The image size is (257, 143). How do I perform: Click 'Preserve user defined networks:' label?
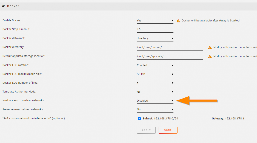(x=23, y=109)
